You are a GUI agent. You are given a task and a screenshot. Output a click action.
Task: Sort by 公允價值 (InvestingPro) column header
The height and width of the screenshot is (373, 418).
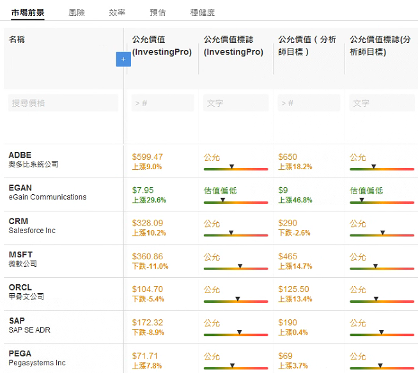[162, 45]
